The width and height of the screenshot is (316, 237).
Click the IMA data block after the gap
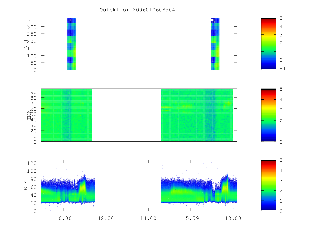197,115
